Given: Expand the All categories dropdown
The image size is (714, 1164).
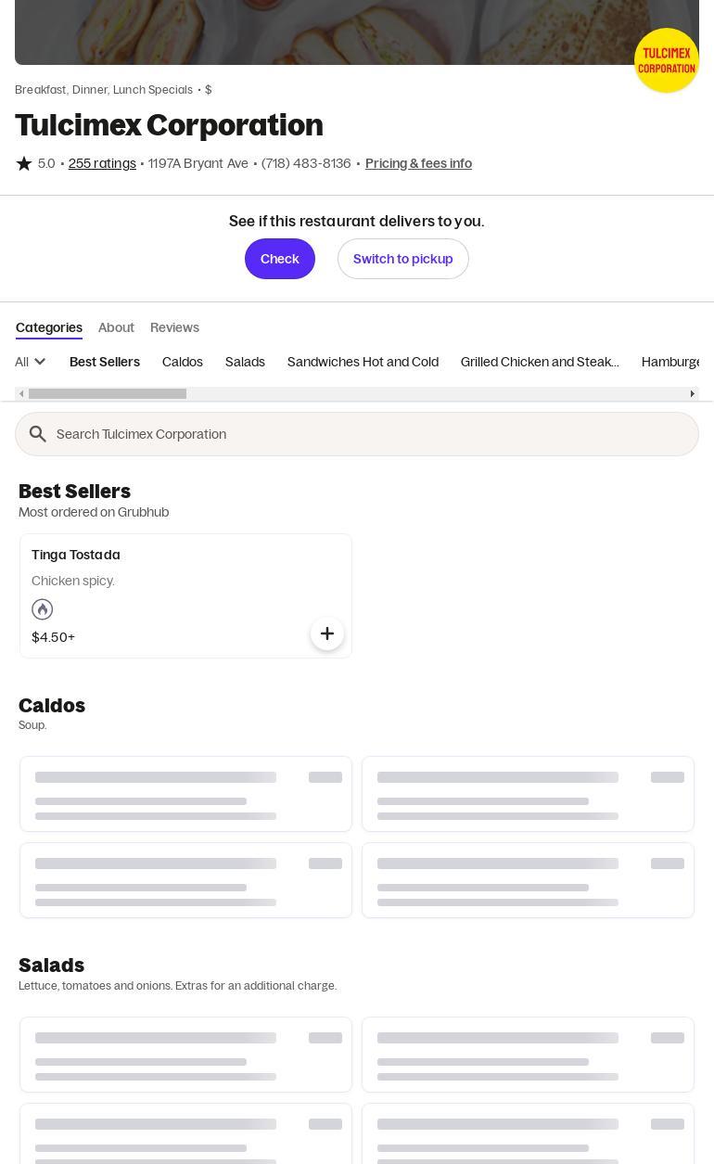Looking at the screenshot, I should tap(31, 362).
